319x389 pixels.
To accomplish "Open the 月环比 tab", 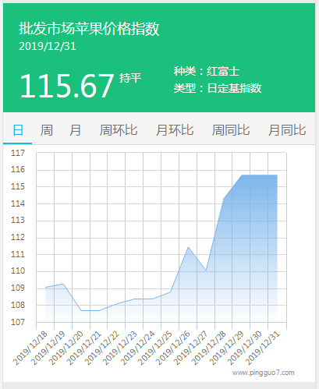I will point(175,130).
